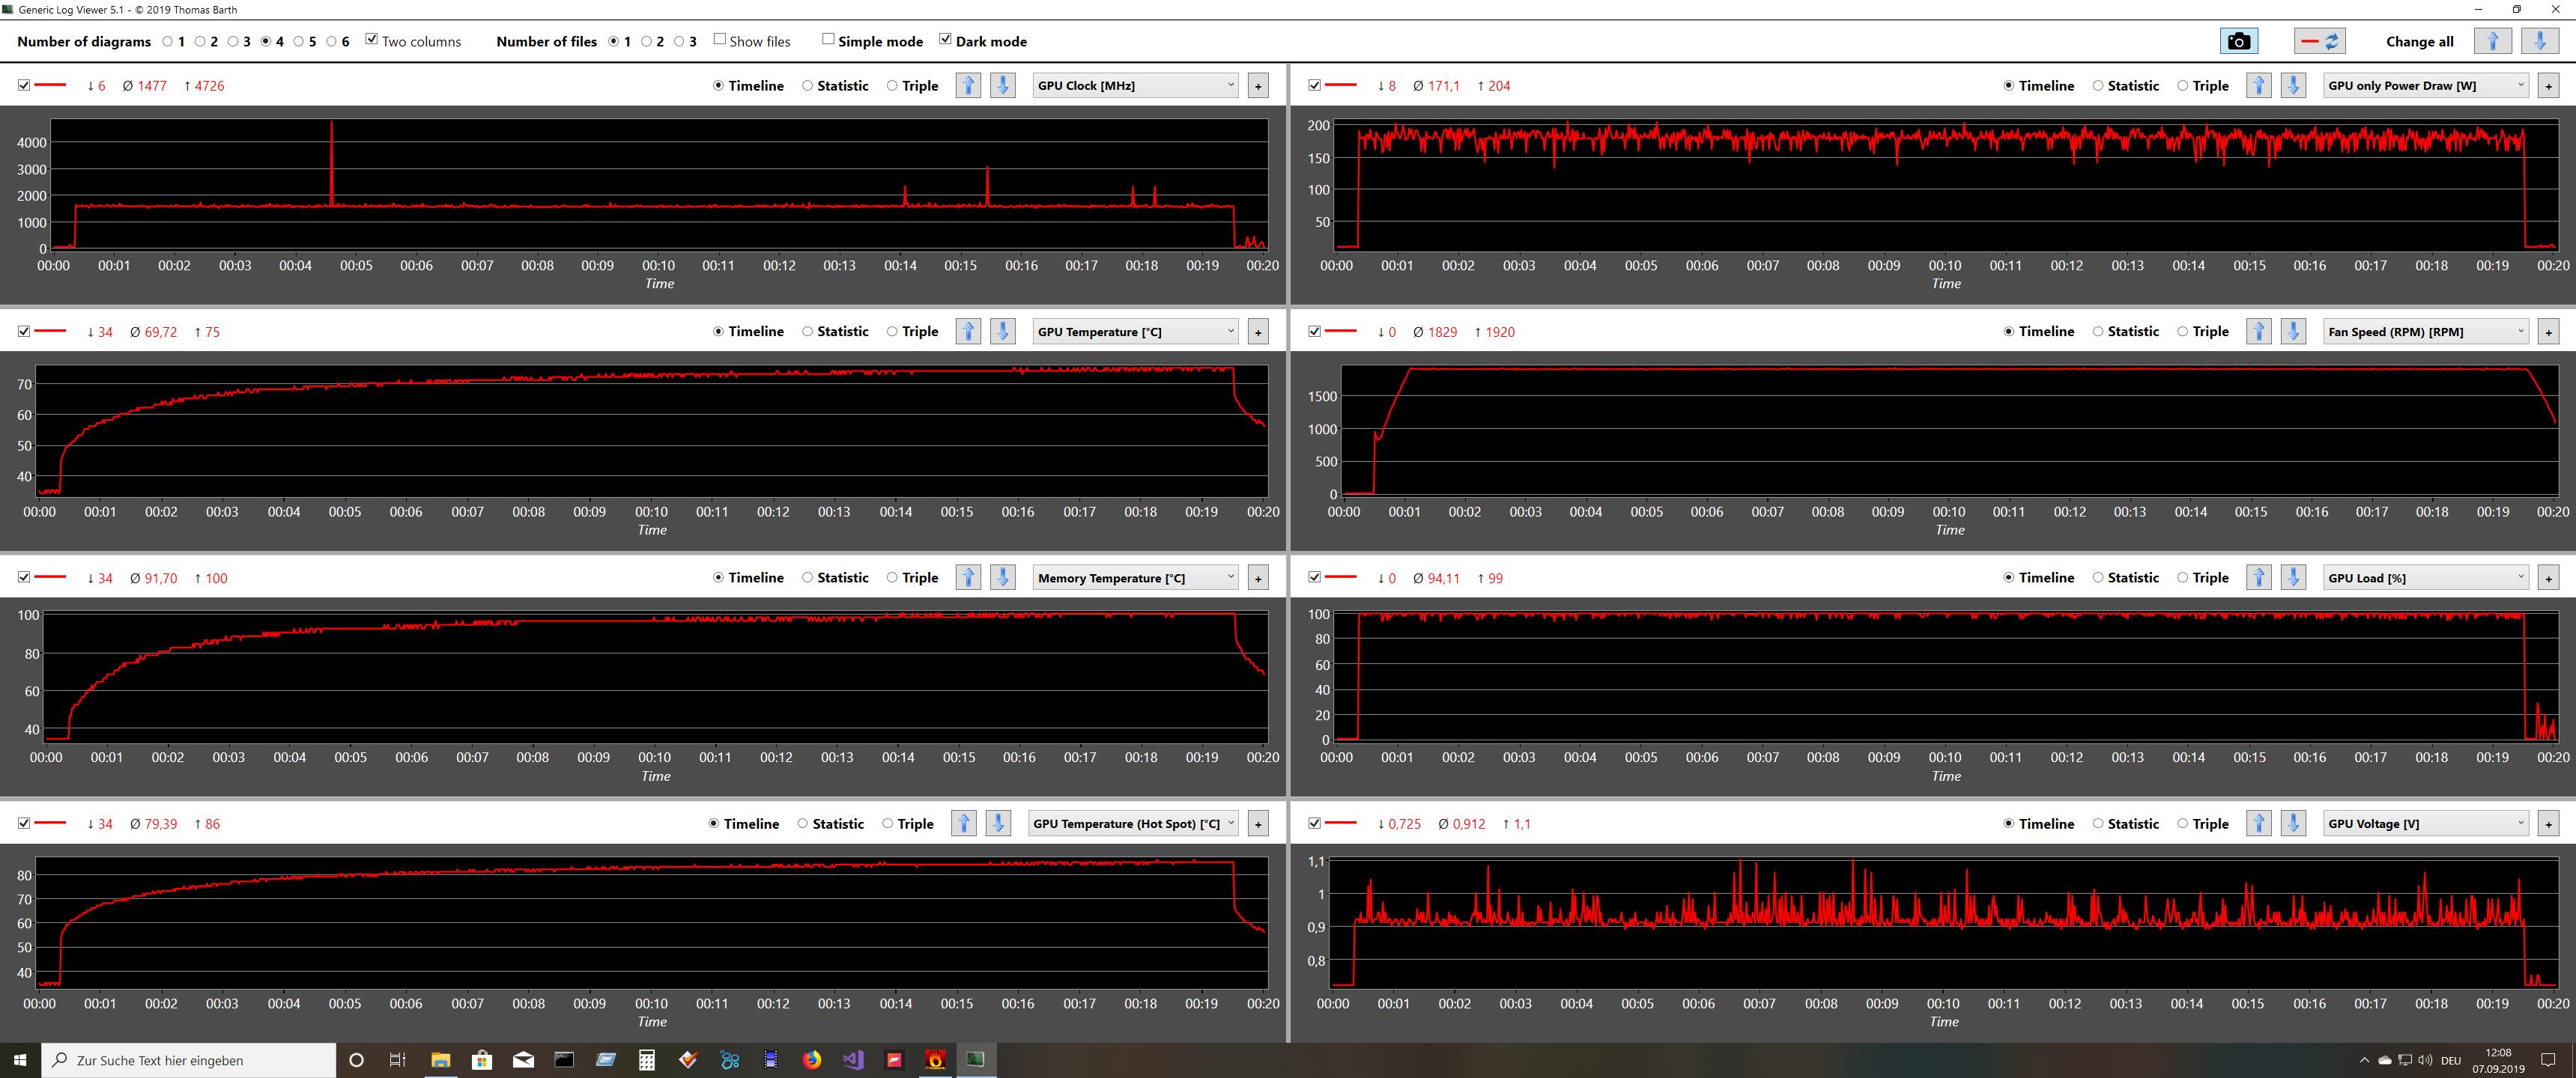Open the GPU Clock [MHz] dropdown
The image size is (2576, 1078).
(x=1135, y=85)
